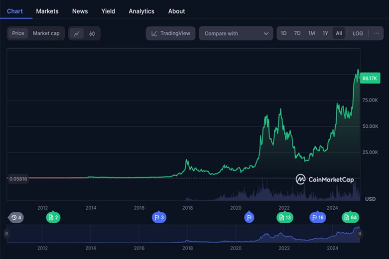Screen dimensions: 389x259
Task: Open the Analytics tab
Action: [x=141, y=11]
